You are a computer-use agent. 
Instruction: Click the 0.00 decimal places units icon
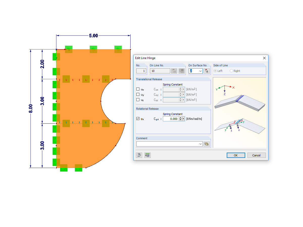coord(147,155)
